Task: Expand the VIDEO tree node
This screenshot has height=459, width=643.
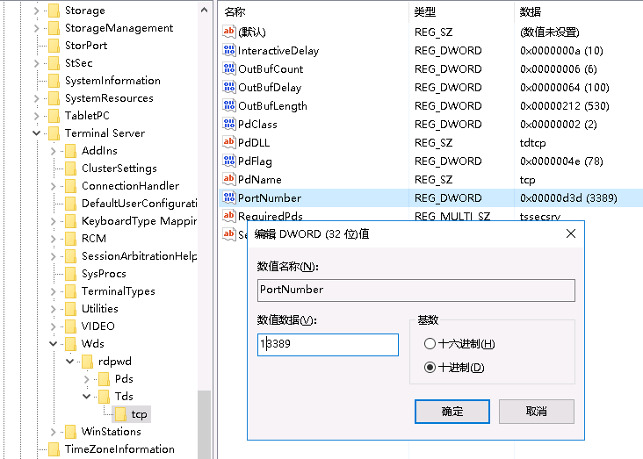Action: click(x=54, y=326)
